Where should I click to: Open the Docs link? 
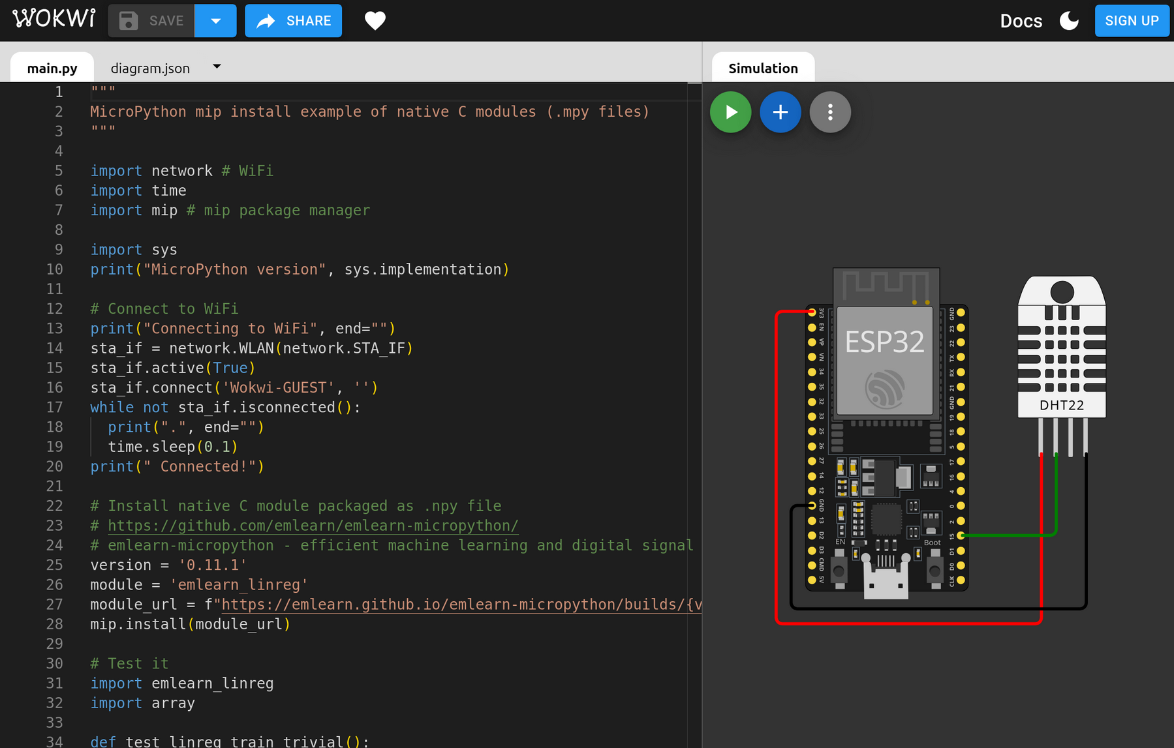tap(1021, 21)
